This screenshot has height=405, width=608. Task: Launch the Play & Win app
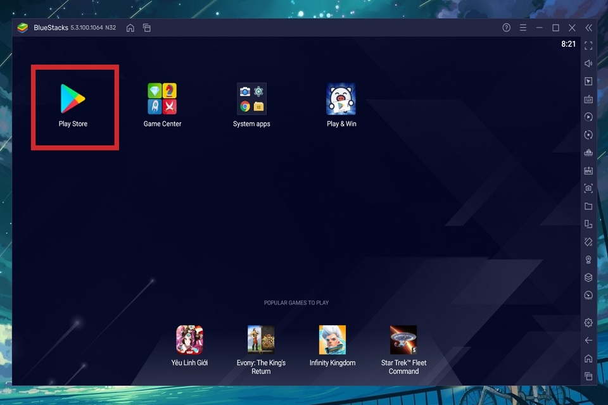pyautogui.click(x=341, y=99)
